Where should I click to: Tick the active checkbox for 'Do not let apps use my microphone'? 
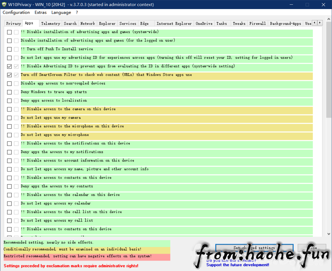pos(9,135)
